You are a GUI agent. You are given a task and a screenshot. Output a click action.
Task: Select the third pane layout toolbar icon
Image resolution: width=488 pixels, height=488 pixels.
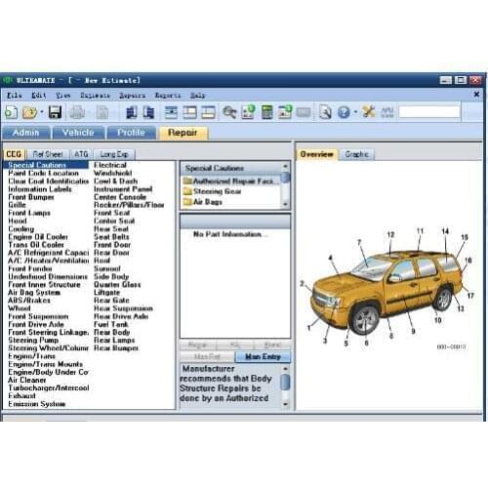pyautogui.click(x=208, y=112)
